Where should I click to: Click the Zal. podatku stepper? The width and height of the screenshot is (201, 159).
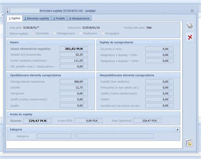pos(86,67)
